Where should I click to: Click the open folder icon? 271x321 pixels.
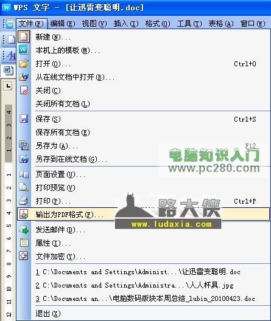pos(24,63)
